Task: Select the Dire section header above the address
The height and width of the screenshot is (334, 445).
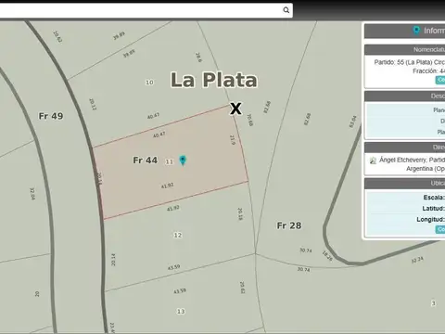Action: (x=405, y=148)
